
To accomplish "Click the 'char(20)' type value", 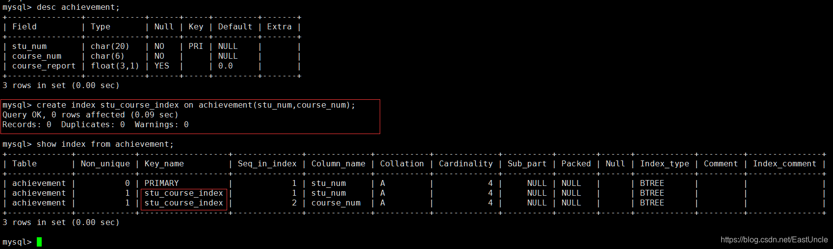I will tap(110, 46).
